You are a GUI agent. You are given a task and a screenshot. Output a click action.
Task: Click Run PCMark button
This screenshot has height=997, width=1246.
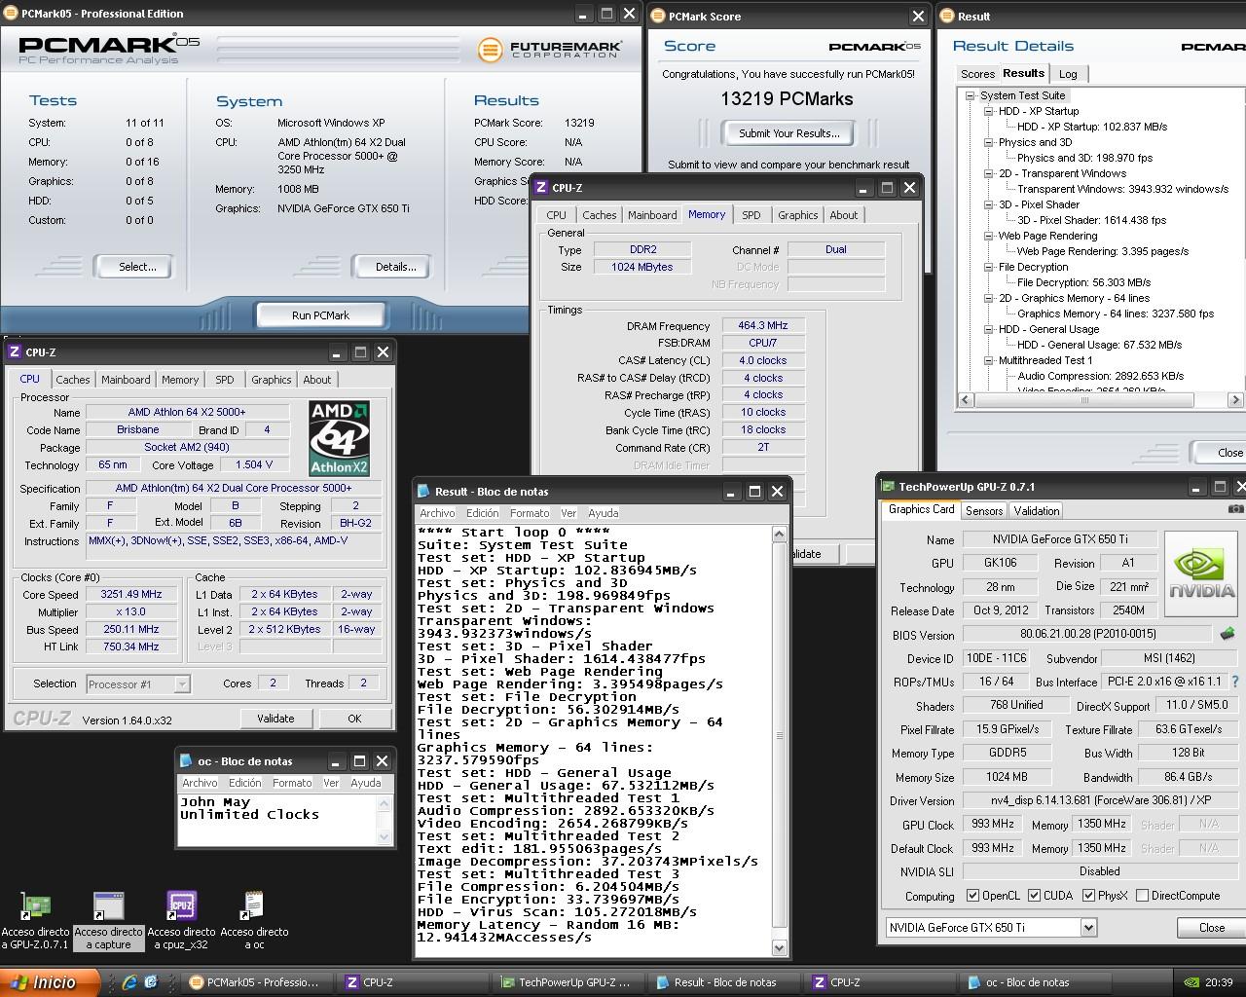pyautogui.click(x=320, y=314)
